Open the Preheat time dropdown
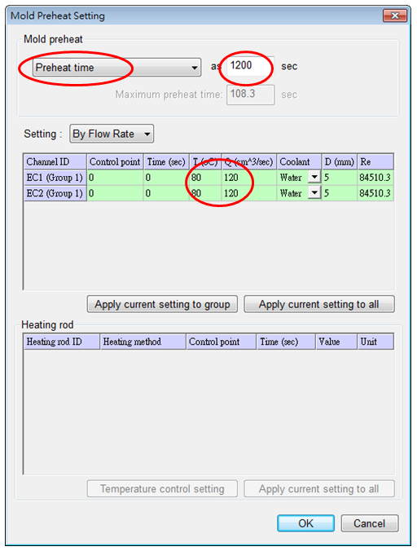417x551 pixels. (x=117, y=67)
